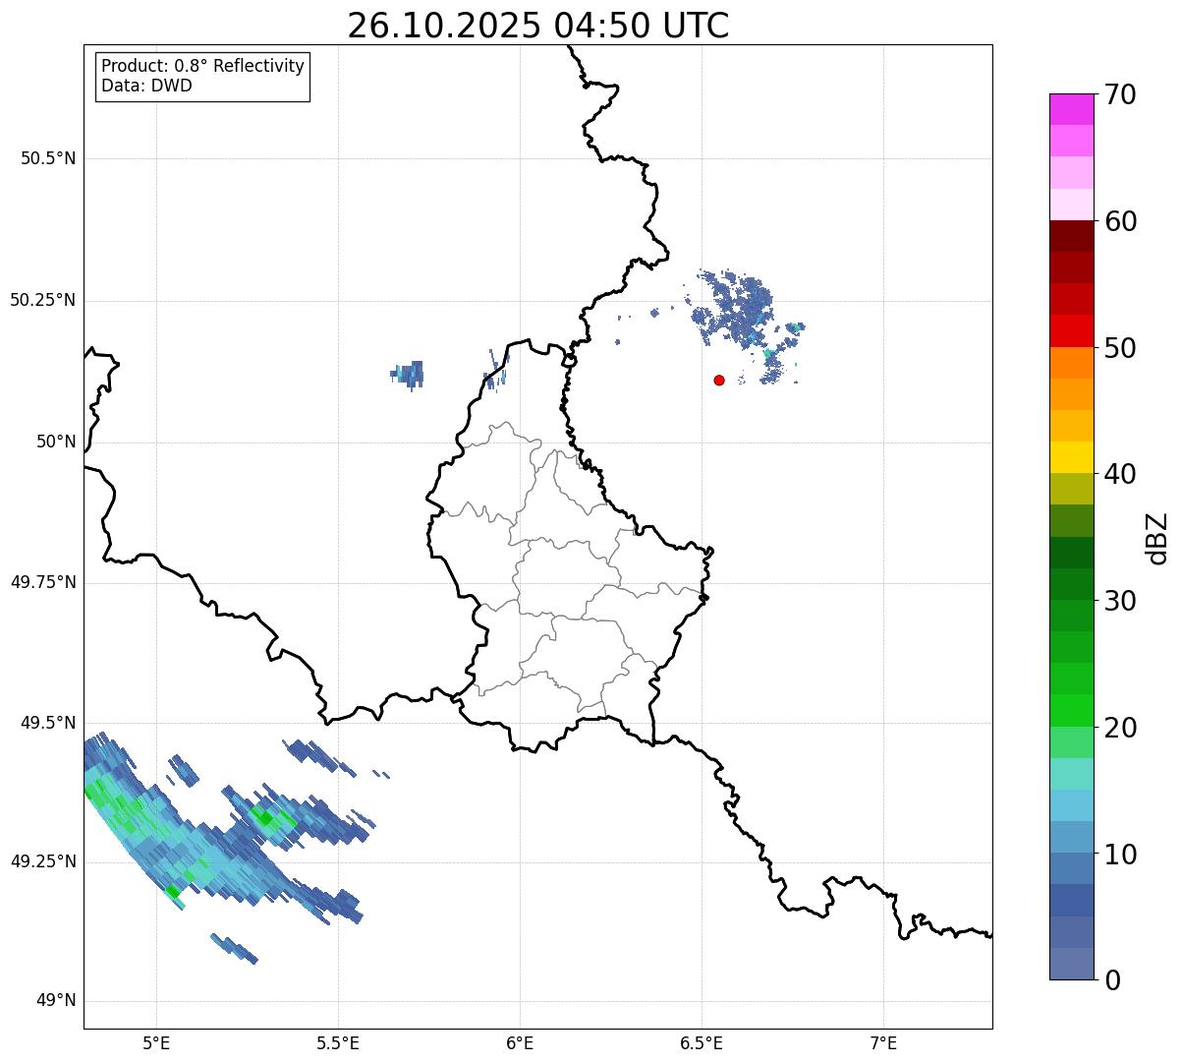
Task: Click the bright green swatch above 20
Action: click(x=1071, y=711)
